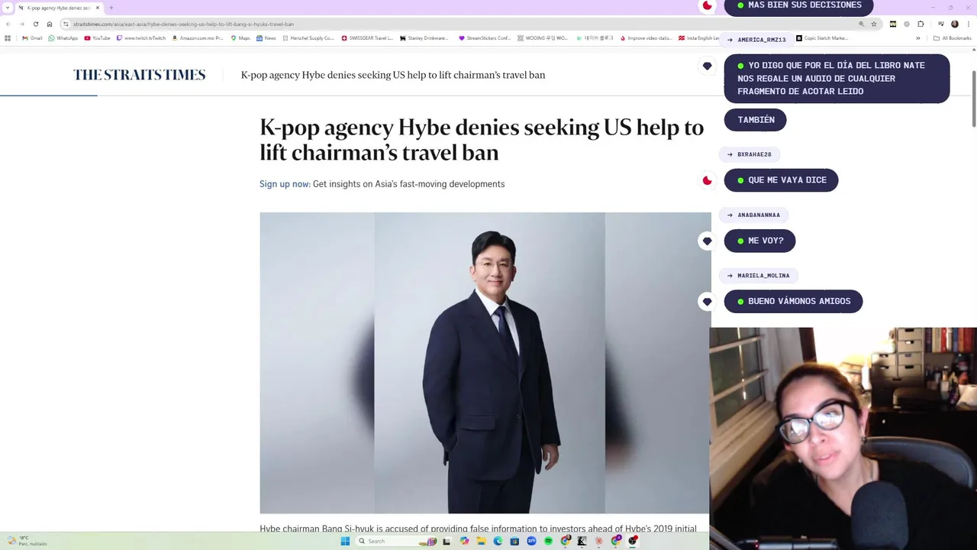This screenshot has height=550, width=977.
Task: Click The Straits Times logo
Action: click(x=140, y=75)
